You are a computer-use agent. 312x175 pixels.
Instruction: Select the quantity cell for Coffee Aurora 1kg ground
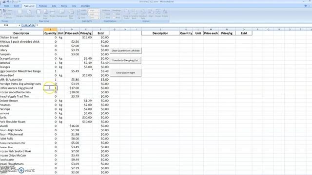click(x=50, y=88)
